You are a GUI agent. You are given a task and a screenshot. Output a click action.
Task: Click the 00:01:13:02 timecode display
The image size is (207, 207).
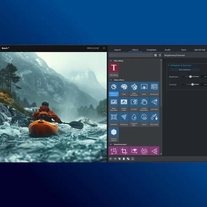[93, 48]
